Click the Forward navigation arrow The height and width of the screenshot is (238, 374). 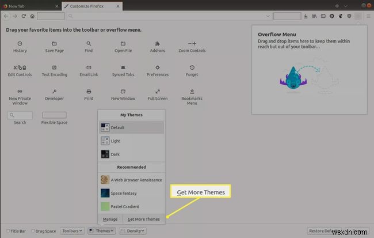(15, 16)
